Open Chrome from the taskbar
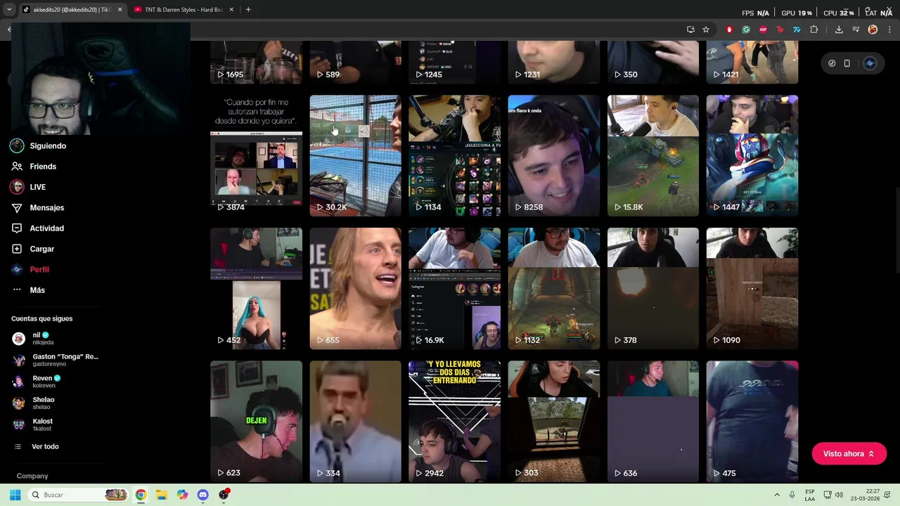 pos(141,495)
